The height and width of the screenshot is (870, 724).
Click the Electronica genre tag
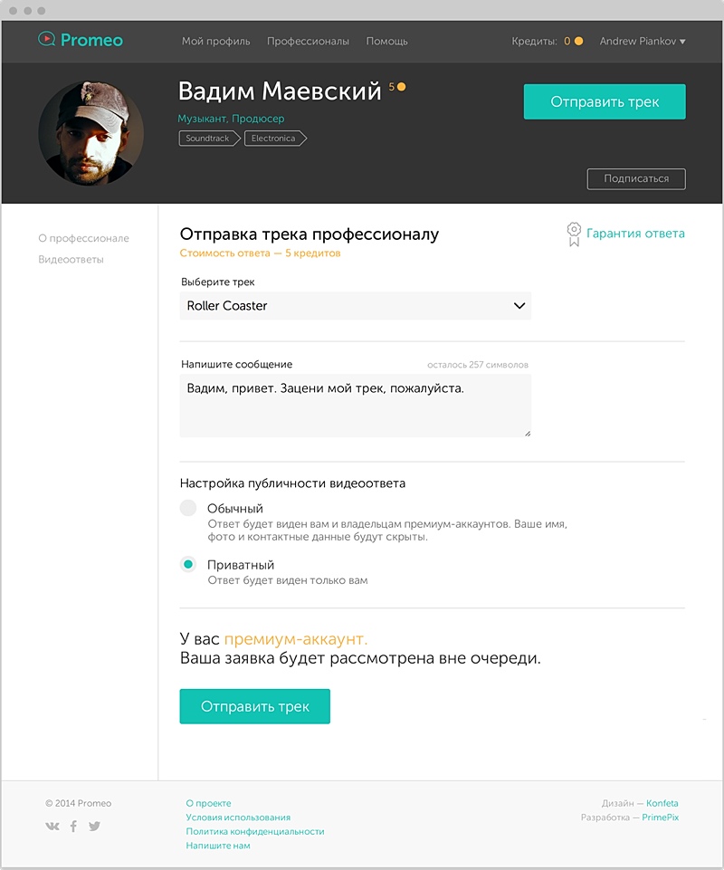click(x=274, y=139)
